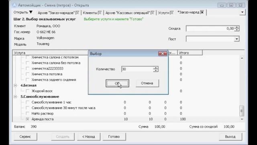Close the Клиенты tab
This screenshot has width=257, height=145.
(100, 12)
